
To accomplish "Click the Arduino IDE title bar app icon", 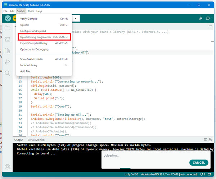I will (x=6, y=5).
